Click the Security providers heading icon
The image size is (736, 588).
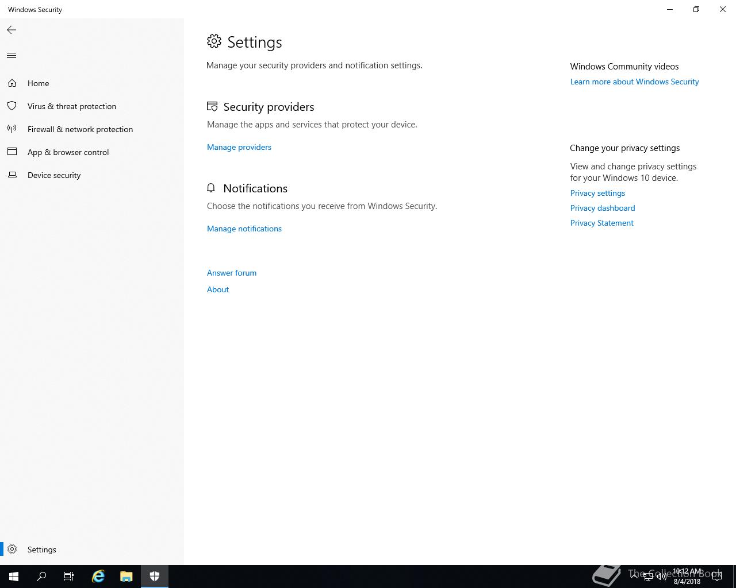tap(212, 107)
